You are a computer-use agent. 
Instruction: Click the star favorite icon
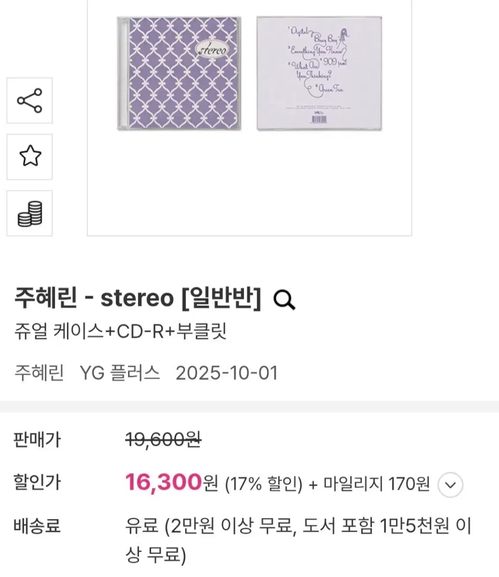(29, 157)
